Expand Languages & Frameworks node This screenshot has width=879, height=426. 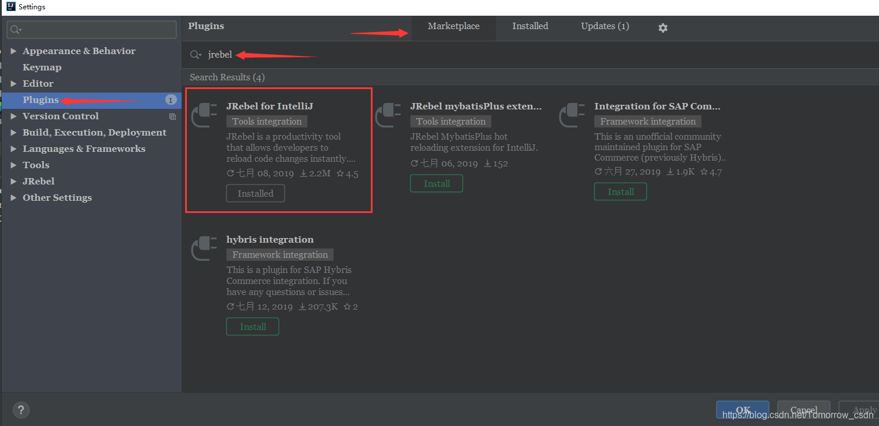coord(13,149)
